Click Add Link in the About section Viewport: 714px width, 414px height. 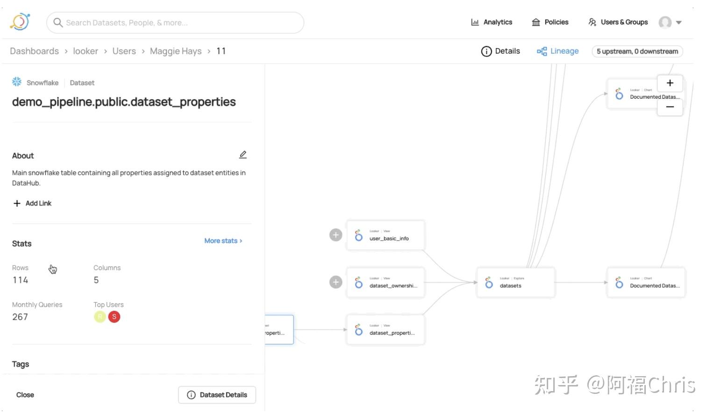pyautogui.click(x=32, y=203)
